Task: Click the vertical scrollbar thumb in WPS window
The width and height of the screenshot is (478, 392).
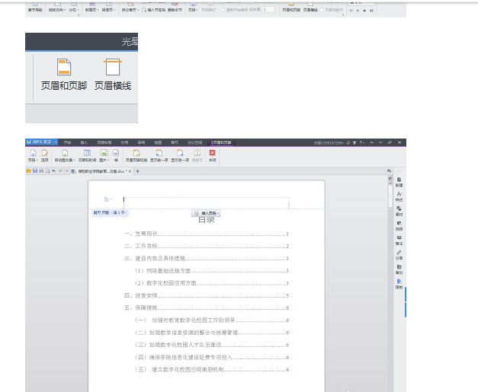Action: pos(390,195)
